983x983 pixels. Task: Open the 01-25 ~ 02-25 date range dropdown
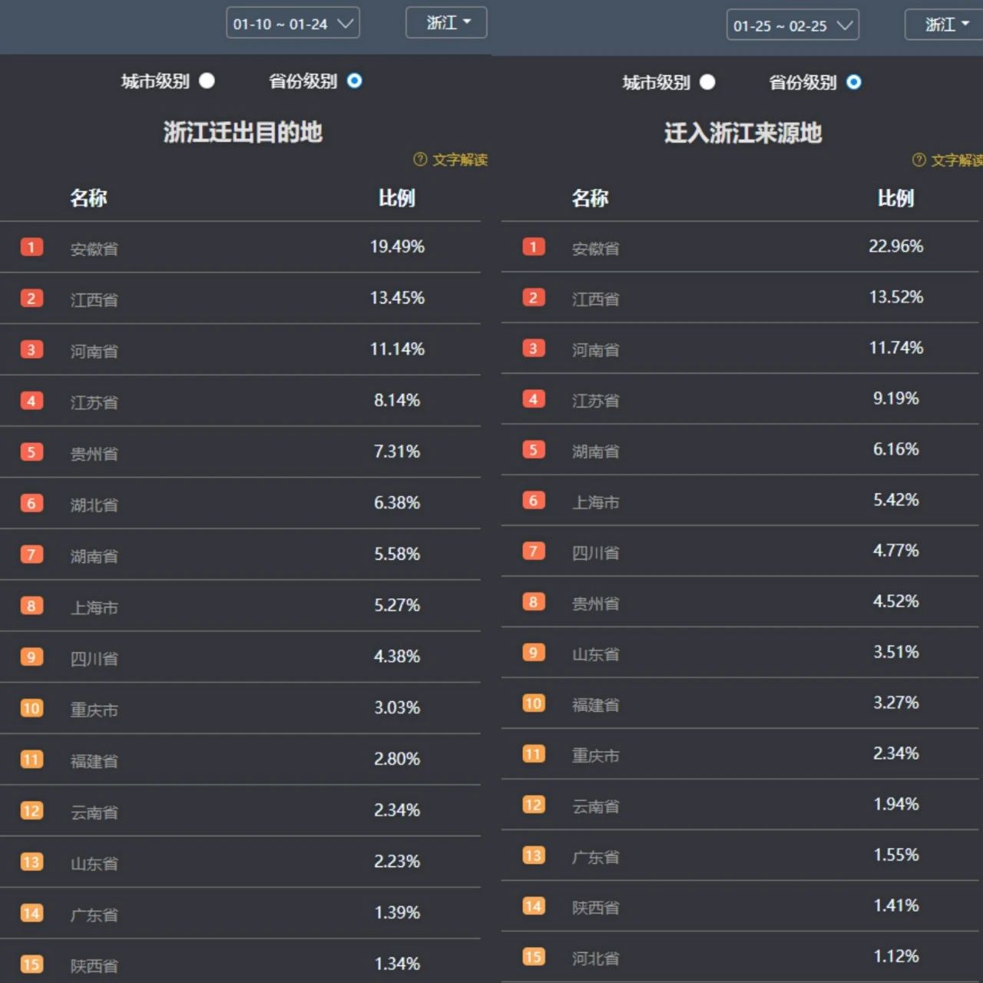click(x=793, y=25)
